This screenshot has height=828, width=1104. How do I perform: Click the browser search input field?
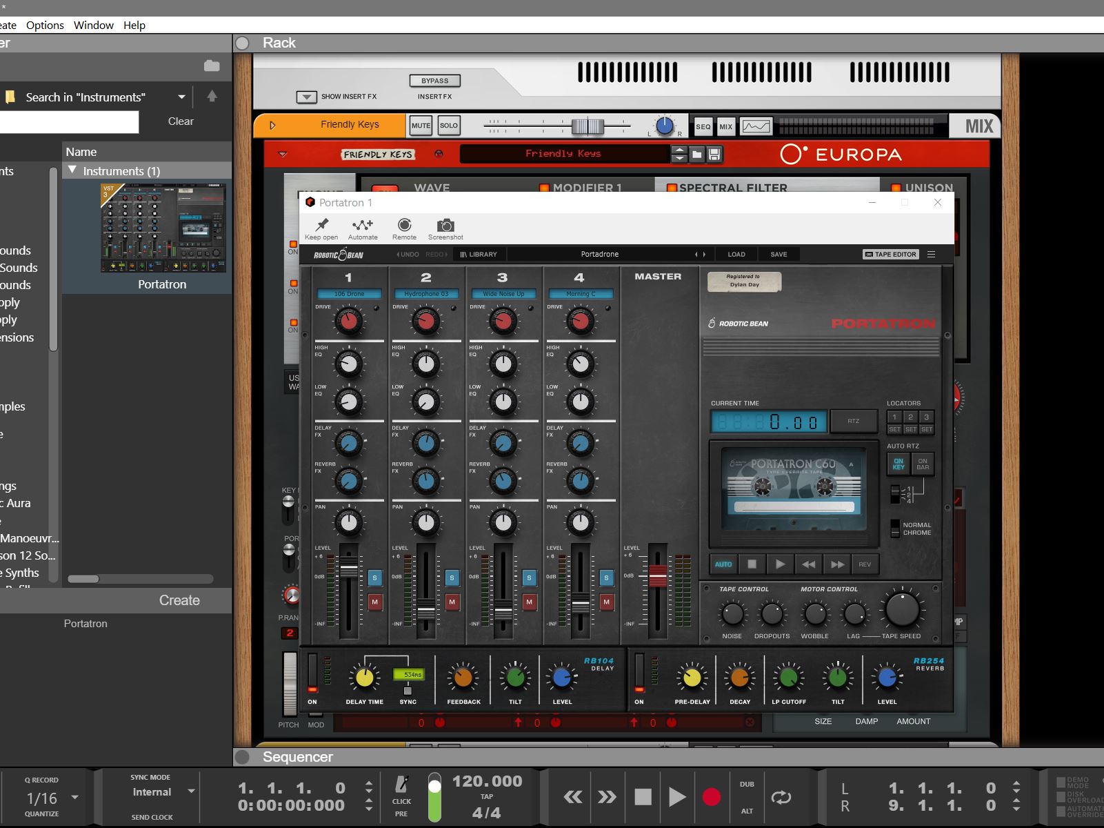click(x=69, y=121)
